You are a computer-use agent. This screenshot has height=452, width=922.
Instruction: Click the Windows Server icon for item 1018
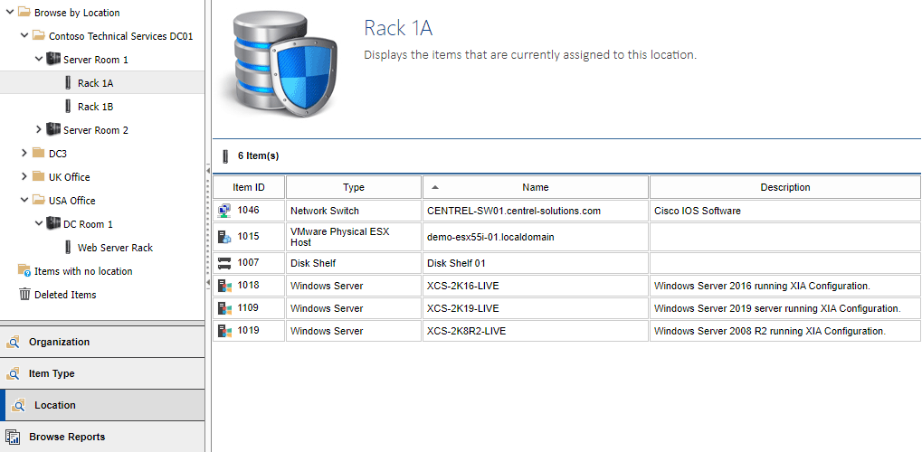tap(224, 286)
